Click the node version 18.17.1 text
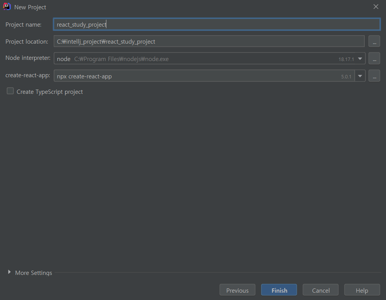386x300 pixels. point(346,59)
